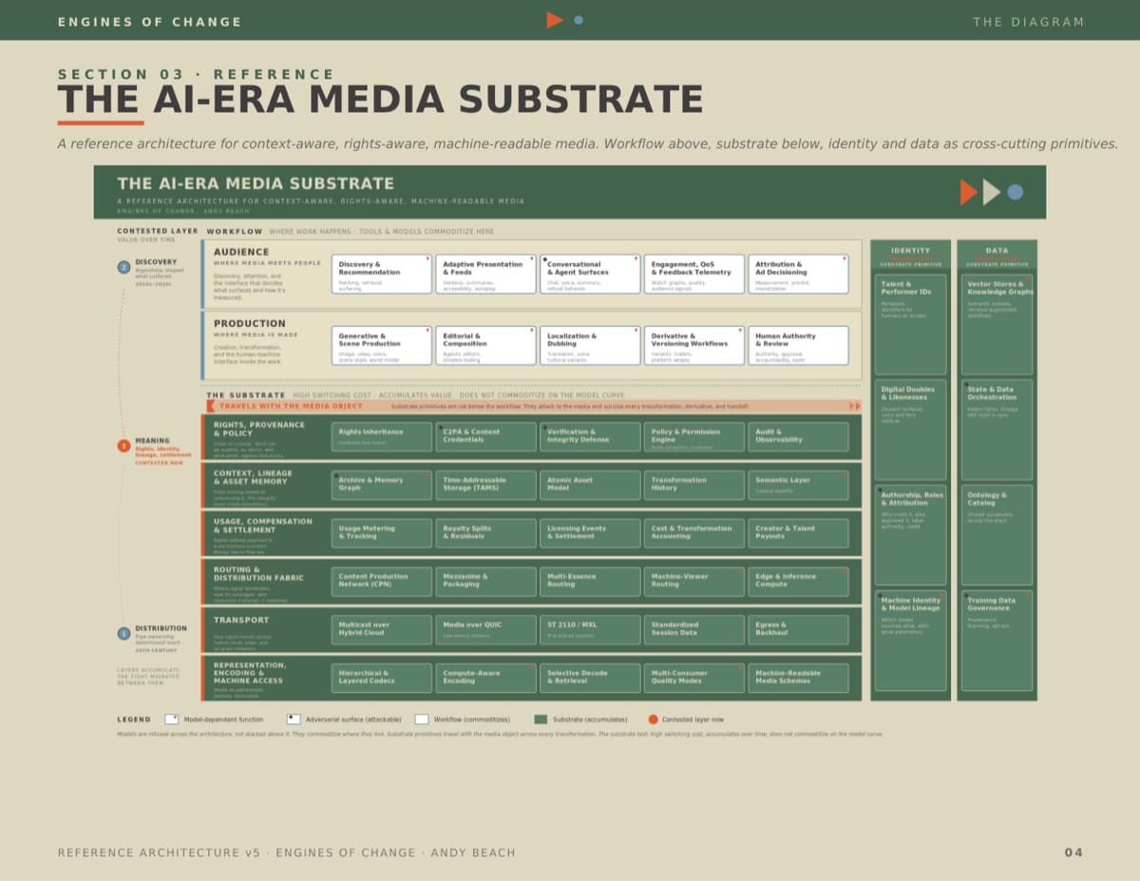Click the orange play triangle in top header
Image resolution: width=1140 pixels, height=881 pixels.
coord(555,20)
